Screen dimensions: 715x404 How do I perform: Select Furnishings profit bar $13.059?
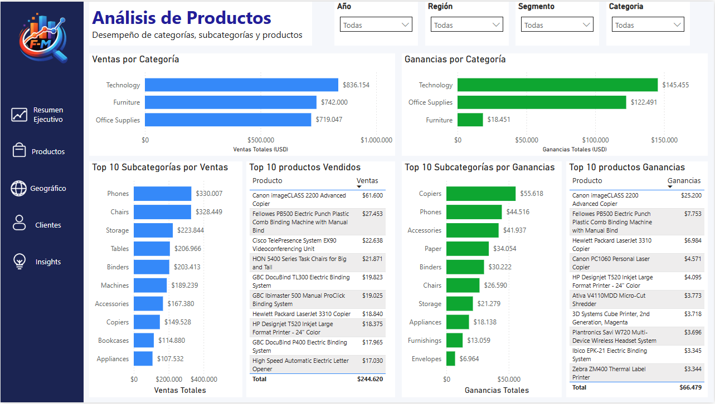point(455,341)
